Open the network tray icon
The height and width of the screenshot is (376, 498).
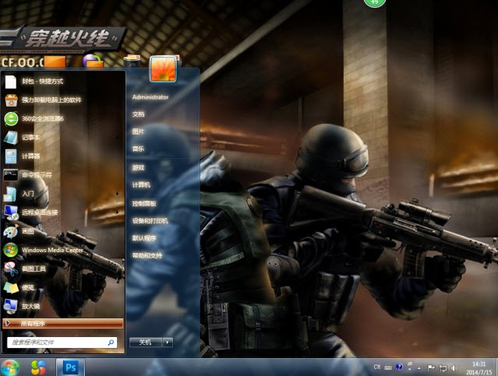click(443, 367)
